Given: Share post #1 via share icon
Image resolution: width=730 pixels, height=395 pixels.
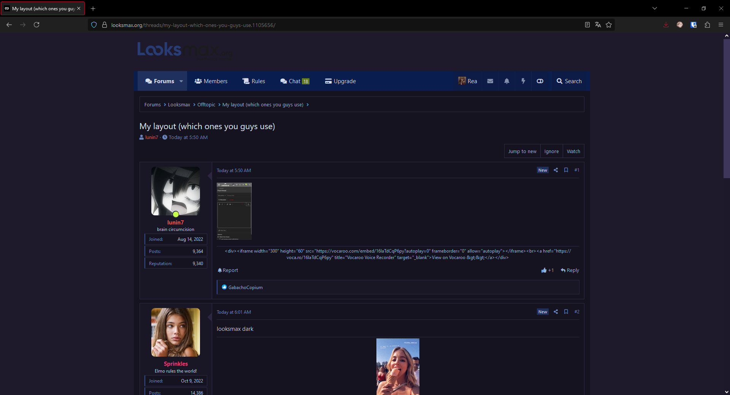Looking at the screenshot, I should [x=556, y=170].
